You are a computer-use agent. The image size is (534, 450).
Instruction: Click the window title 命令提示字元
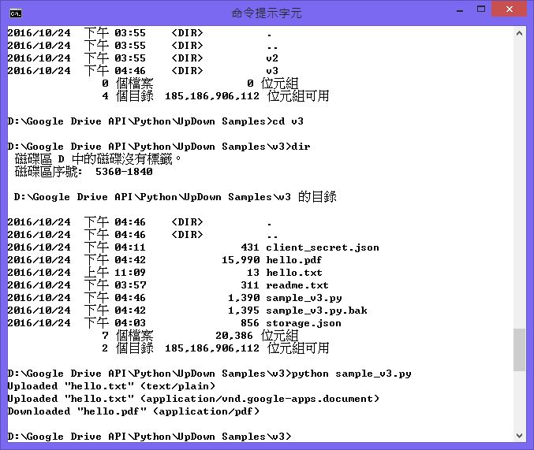click(x=267, y=13)
